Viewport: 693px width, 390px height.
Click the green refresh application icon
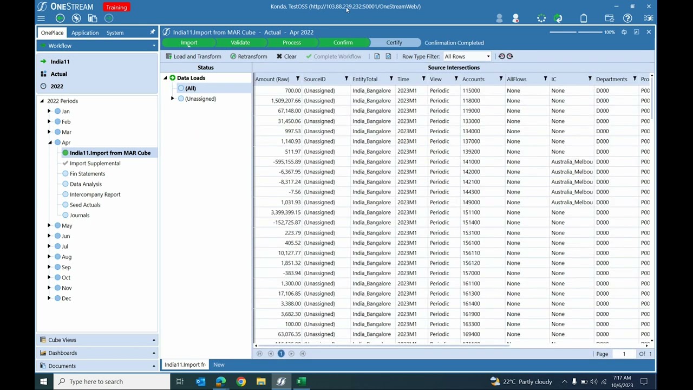(x=558, y=18)
